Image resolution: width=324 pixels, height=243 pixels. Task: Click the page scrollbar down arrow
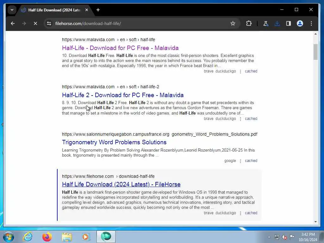(315, 222)
